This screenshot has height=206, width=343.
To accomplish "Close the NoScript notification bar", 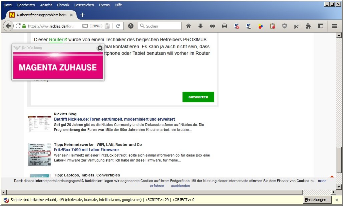I will pos(337,200).
